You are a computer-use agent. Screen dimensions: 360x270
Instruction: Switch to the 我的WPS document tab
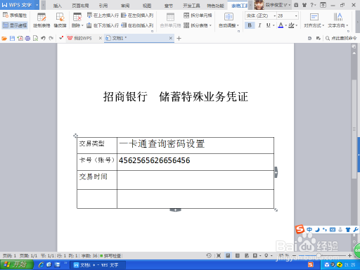pos(82,38)
